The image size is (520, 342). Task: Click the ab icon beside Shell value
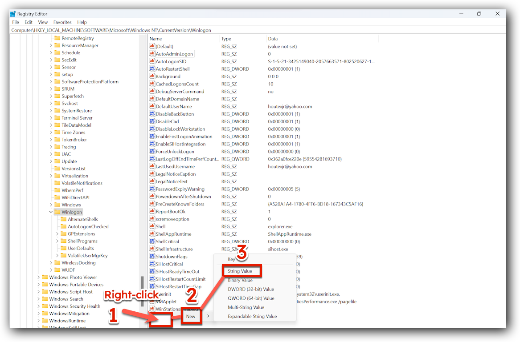(x=152, y=226)
